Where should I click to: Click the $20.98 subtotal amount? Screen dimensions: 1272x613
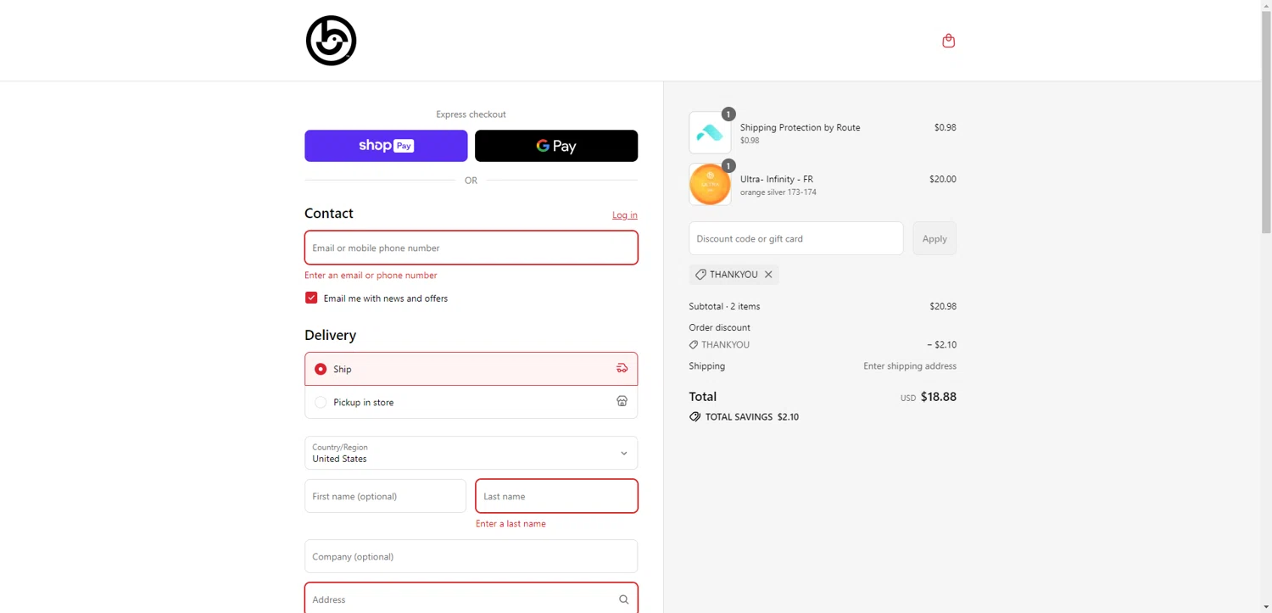943,306
